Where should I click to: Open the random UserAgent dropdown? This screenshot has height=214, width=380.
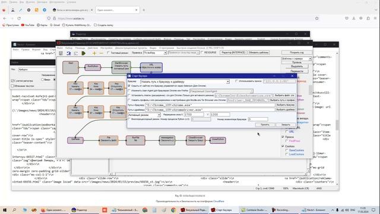click(x=221, y=91)
